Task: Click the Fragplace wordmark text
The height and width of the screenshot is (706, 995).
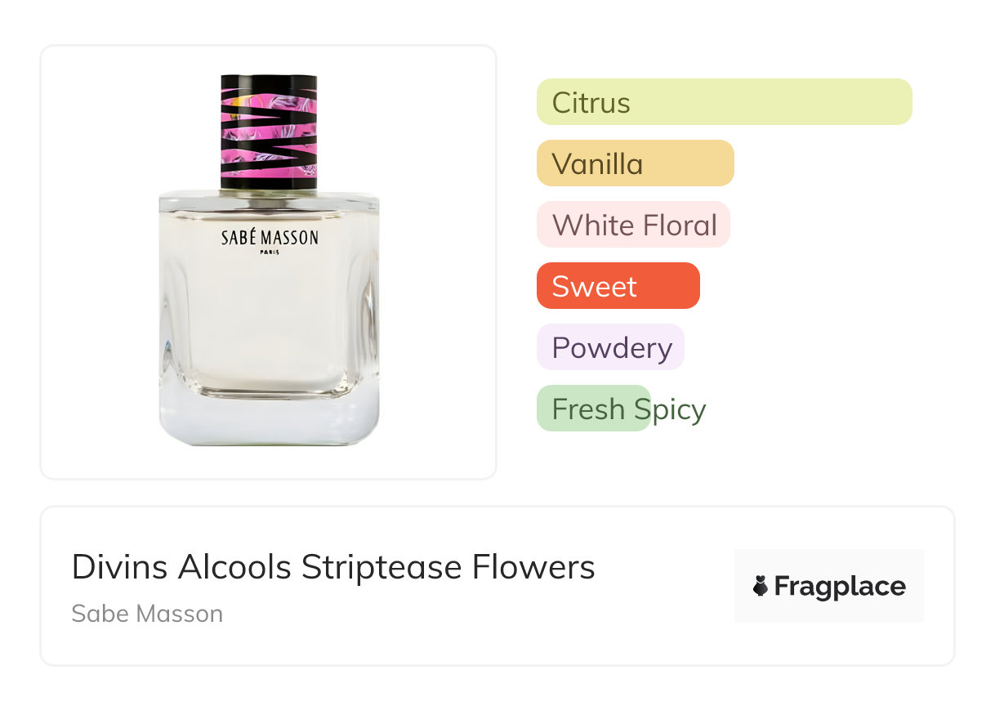Action: tap(840, 586)
